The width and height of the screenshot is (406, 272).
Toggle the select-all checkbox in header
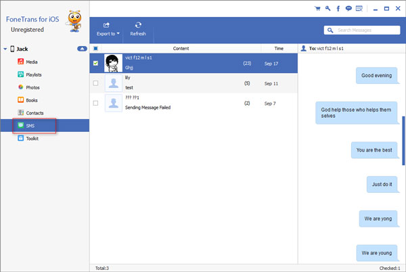(x=95, y=49)
